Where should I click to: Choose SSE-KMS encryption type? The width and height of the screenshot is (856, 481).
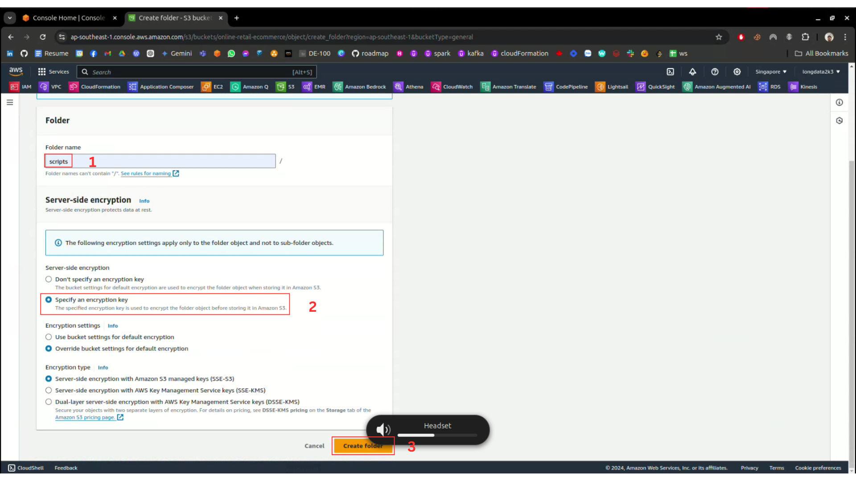[49, 391]
